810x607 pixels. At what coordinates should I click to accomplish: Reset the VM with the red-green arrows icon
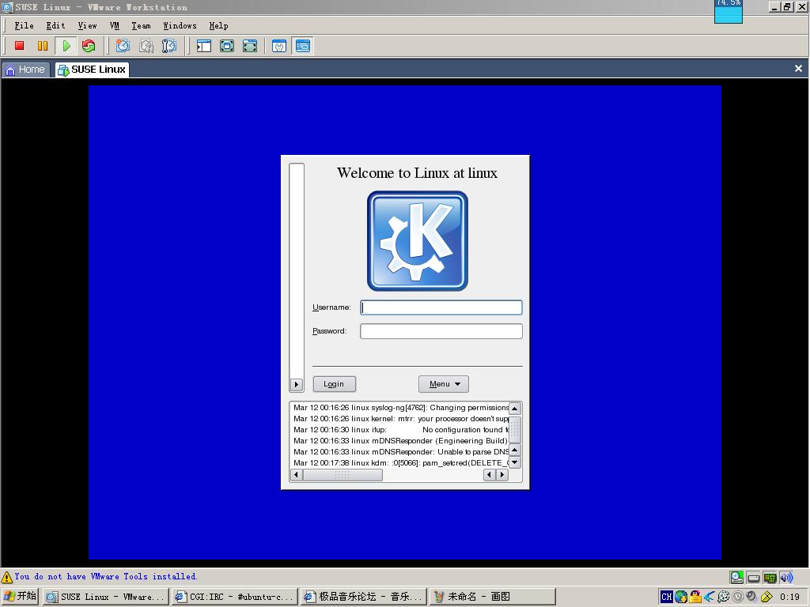point(89,46)
